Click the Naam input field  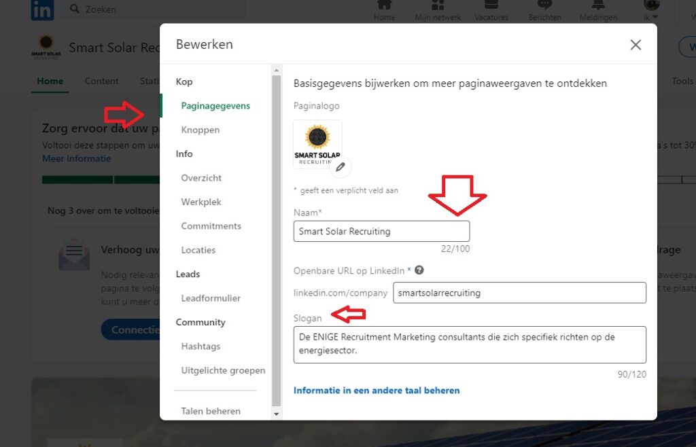[381, 231]
